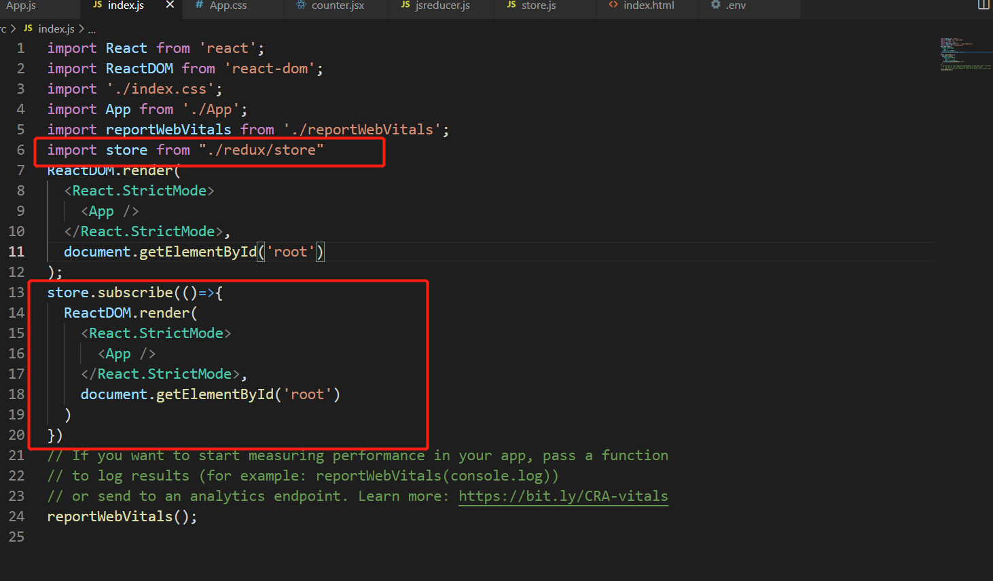
Task: Switch to the counter.jsx tab
Action: coord(338,5)
